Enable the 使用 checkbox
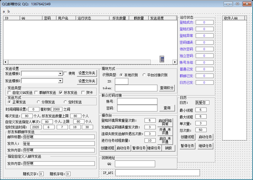253x180 pixels. 65,73
